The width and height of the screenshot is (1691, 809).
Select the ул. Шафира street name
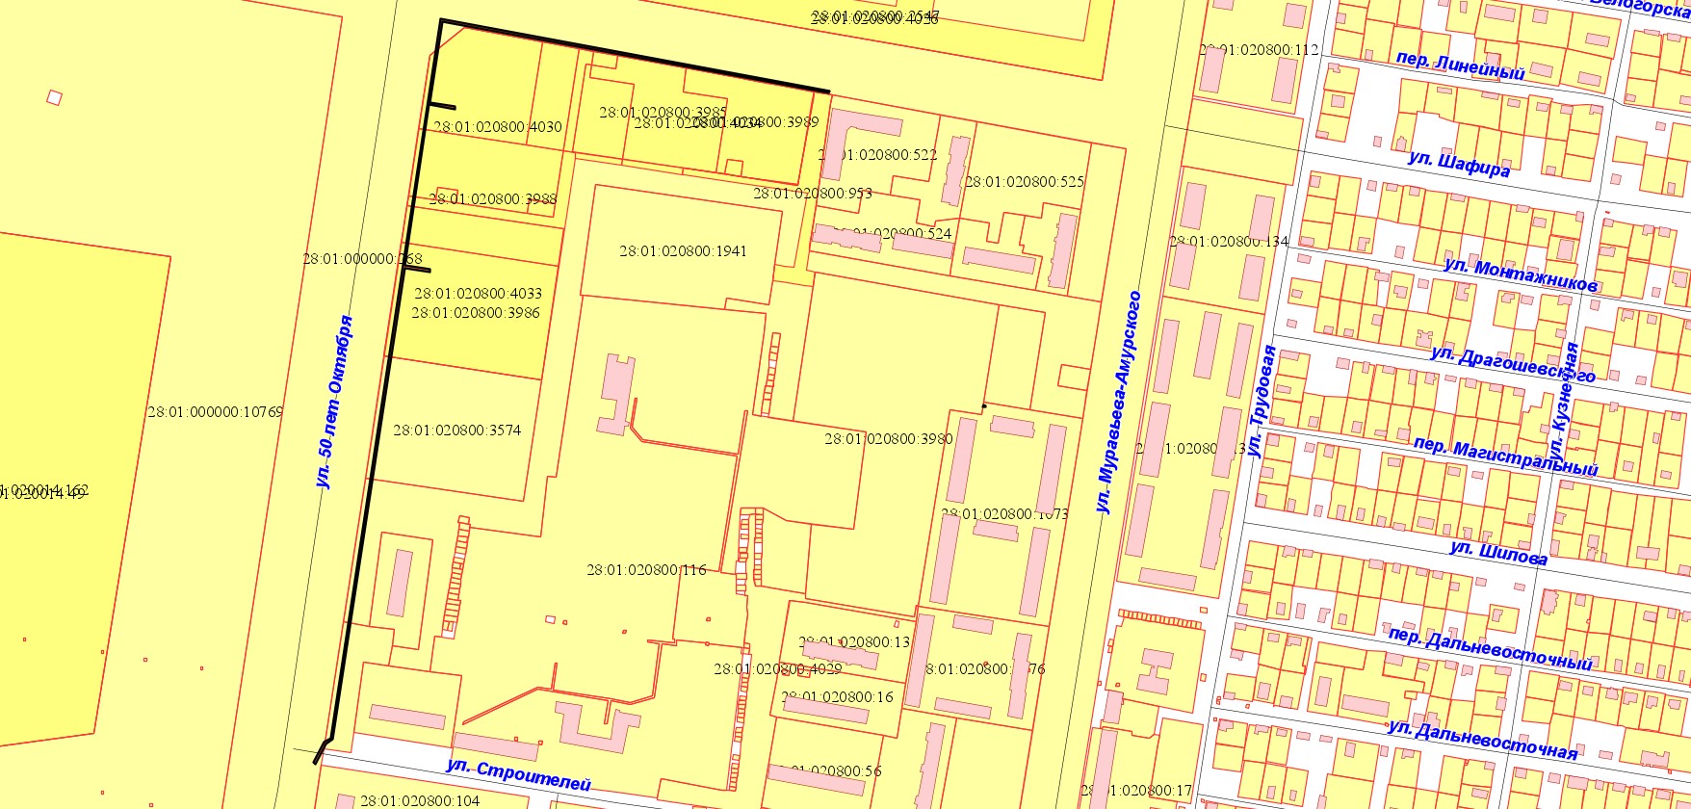point(1458,164)
